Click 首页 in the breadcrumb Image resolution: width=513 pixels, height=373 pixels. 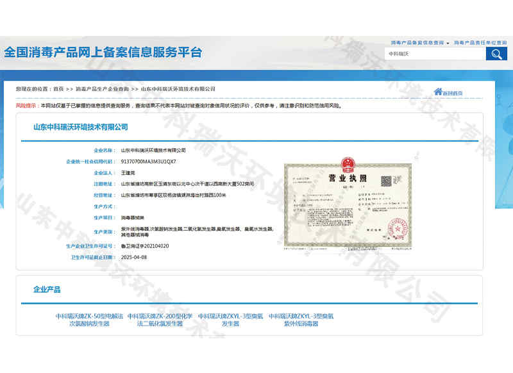pos(58,89)
